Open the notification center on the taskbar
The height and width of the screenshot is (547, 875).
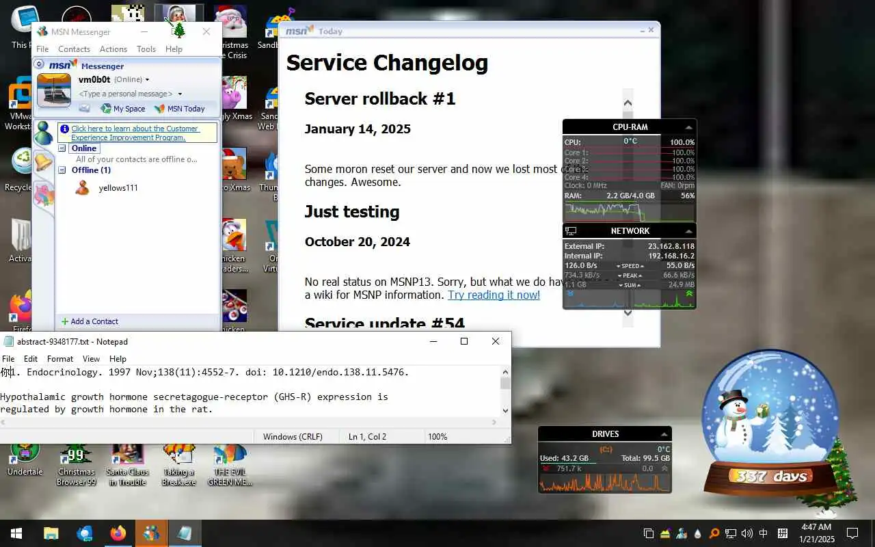852,533
